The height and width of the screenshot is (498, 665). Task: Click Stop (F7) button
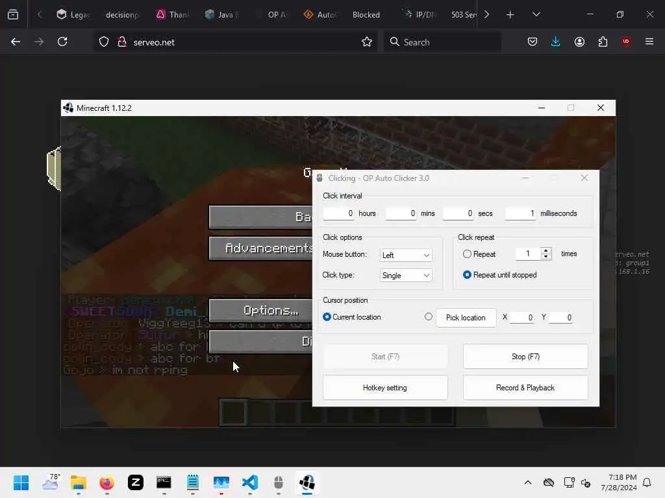pos(525,357)
